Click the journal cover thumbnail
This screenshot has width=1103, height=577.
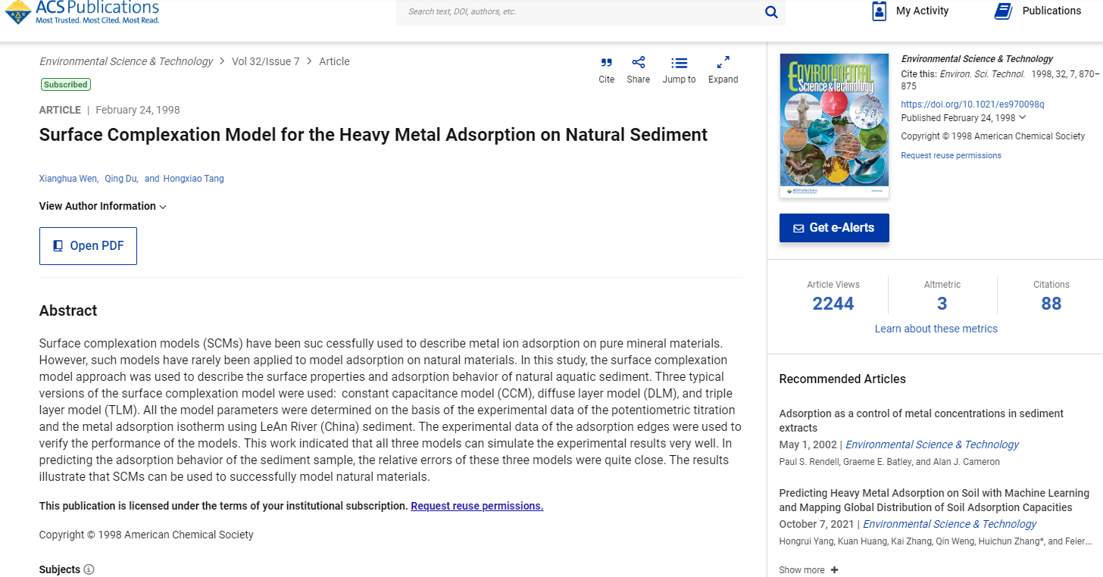(x=834, y=126)
